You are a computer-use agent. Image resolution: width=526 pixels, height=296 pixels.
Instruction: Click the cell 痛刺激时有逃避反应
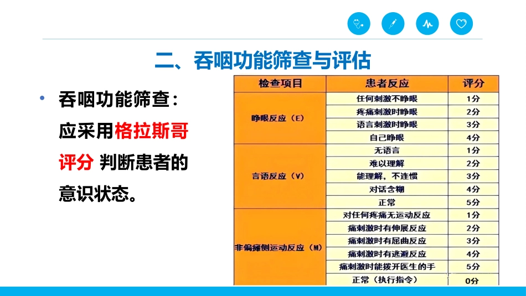point(387,254)
